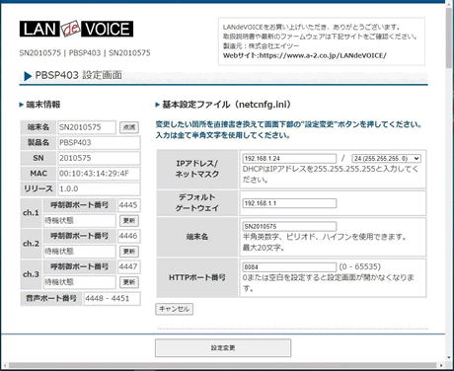Click the 製品名 field PBSP403
454x371 pixels.
pos(99,143)
